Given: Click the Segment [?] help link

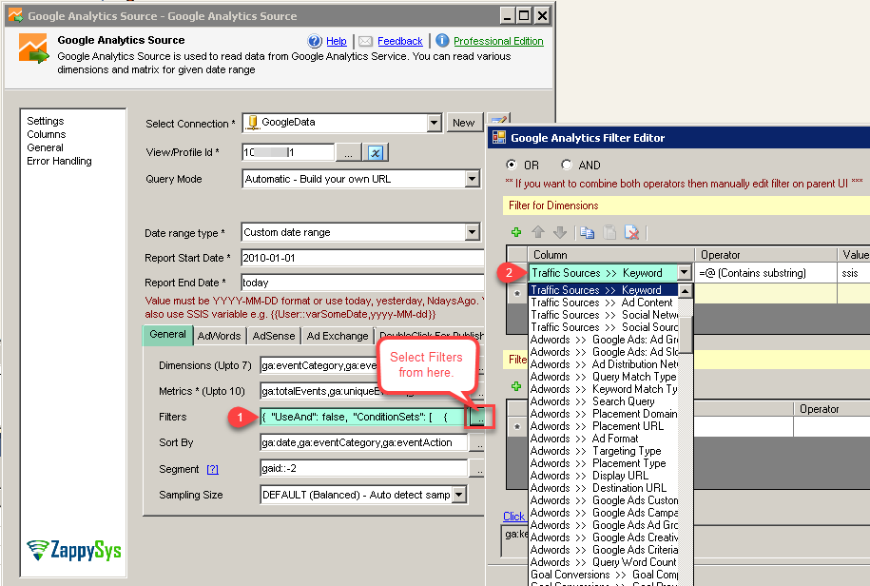Looking at the screenshot, I should tap(212, 470).
